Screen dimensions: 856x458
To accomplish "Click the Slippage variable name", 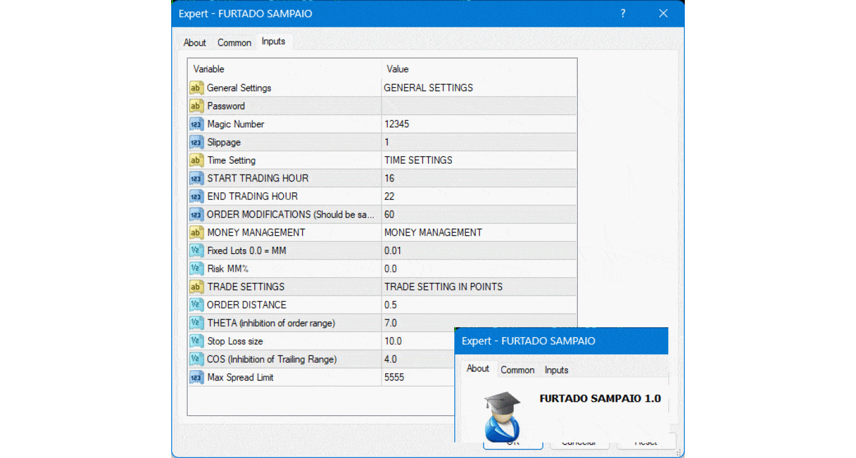I will click(224, 142).
